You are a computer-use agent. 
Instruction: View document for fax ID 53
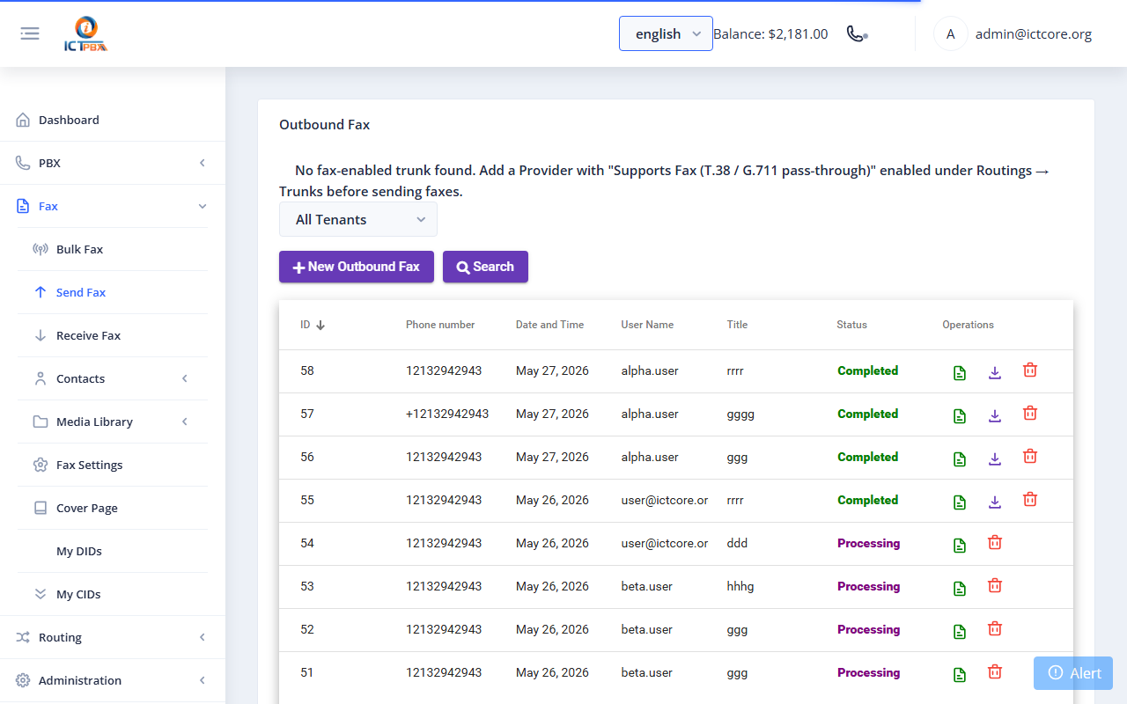960,588
